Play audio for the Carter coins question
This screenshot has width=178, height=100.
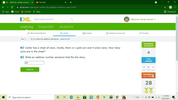[22, 48]
